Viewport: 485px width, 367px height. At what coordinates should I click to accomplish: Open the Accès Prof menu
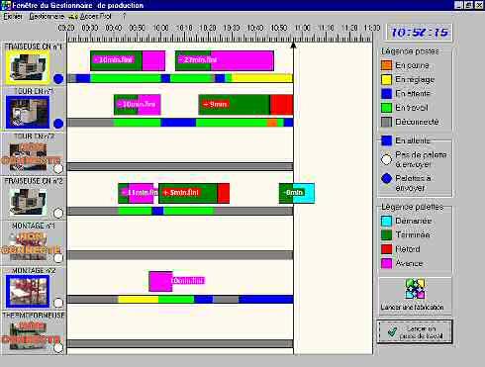coord(95,16)
